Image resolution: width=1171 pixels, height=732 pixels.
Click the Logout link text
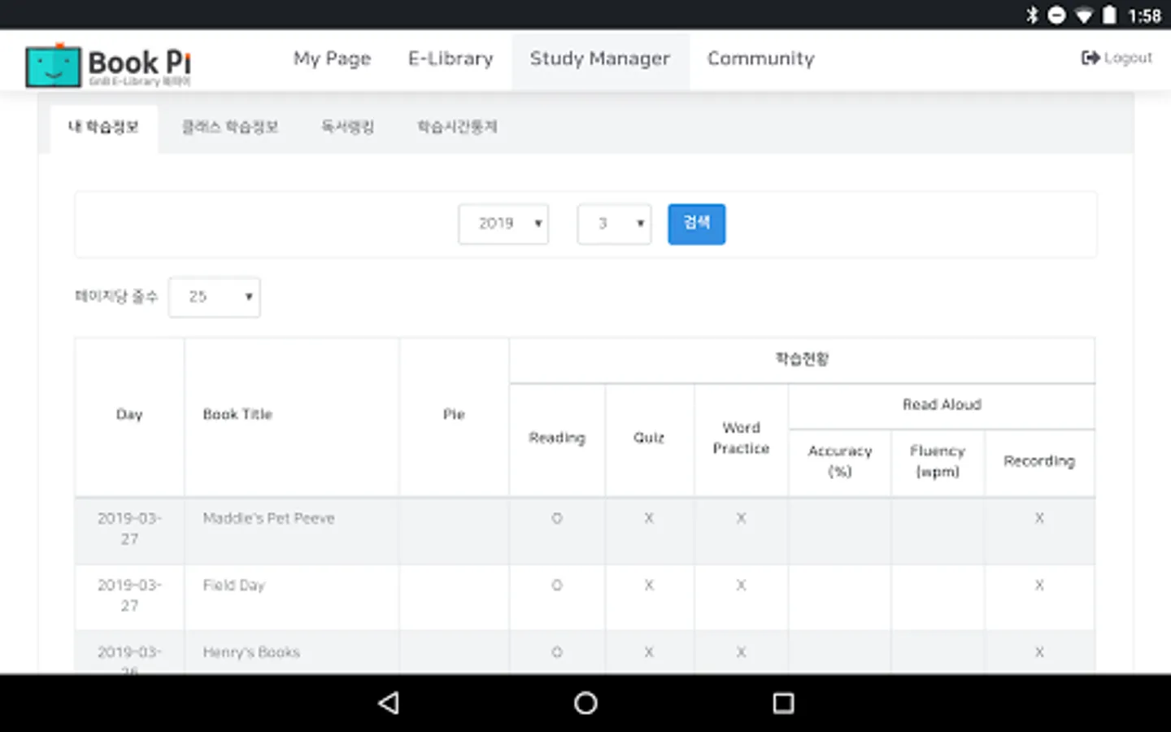(x=1128, y=58)
